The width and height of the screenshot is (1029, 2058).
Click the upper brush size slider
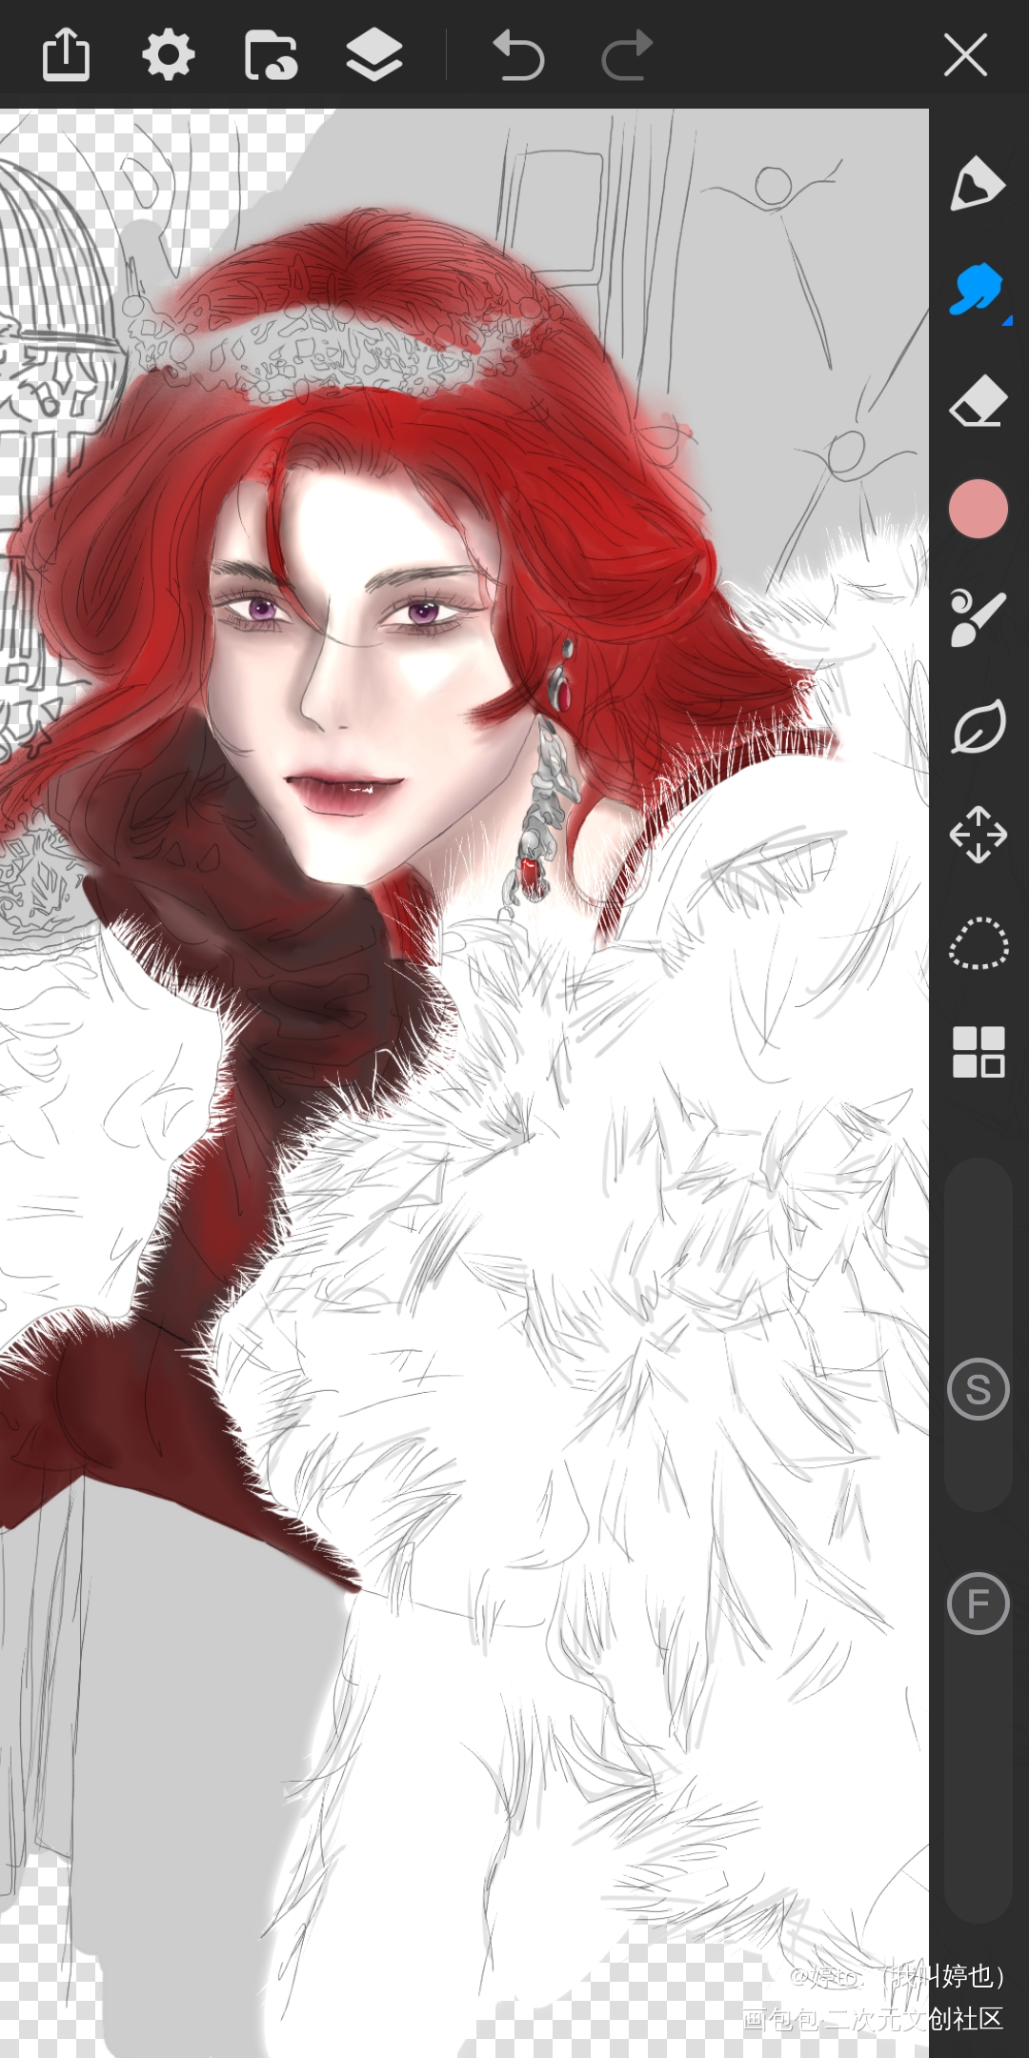tap(979, 1334)
